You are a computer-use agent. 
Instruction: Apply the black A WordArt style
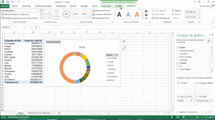tap(119, 14)
